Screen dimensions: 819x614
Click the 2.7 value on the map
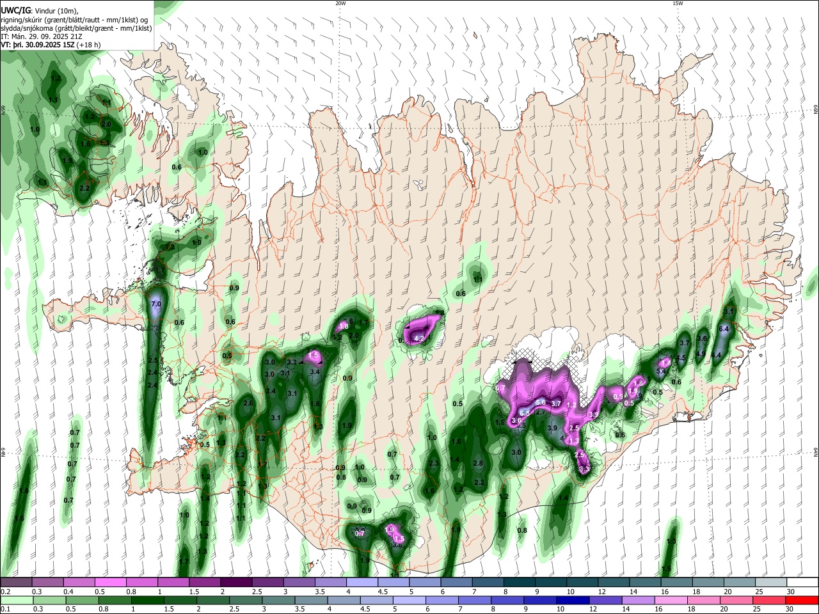(540, 413)
